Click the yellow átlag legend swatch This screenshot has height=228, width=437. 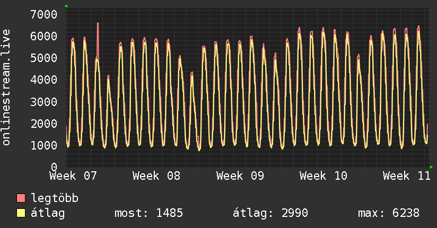point(21,213)
